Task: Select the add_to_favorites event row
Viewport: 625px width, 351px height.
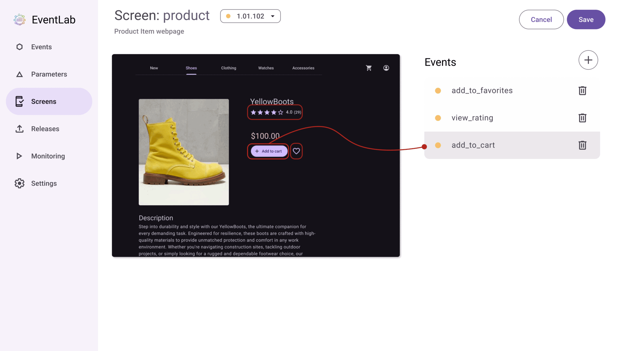Action: (512, 91)
